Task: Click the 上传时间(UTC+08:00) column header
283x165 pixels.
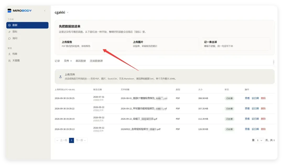Action: tap(65, 90)
